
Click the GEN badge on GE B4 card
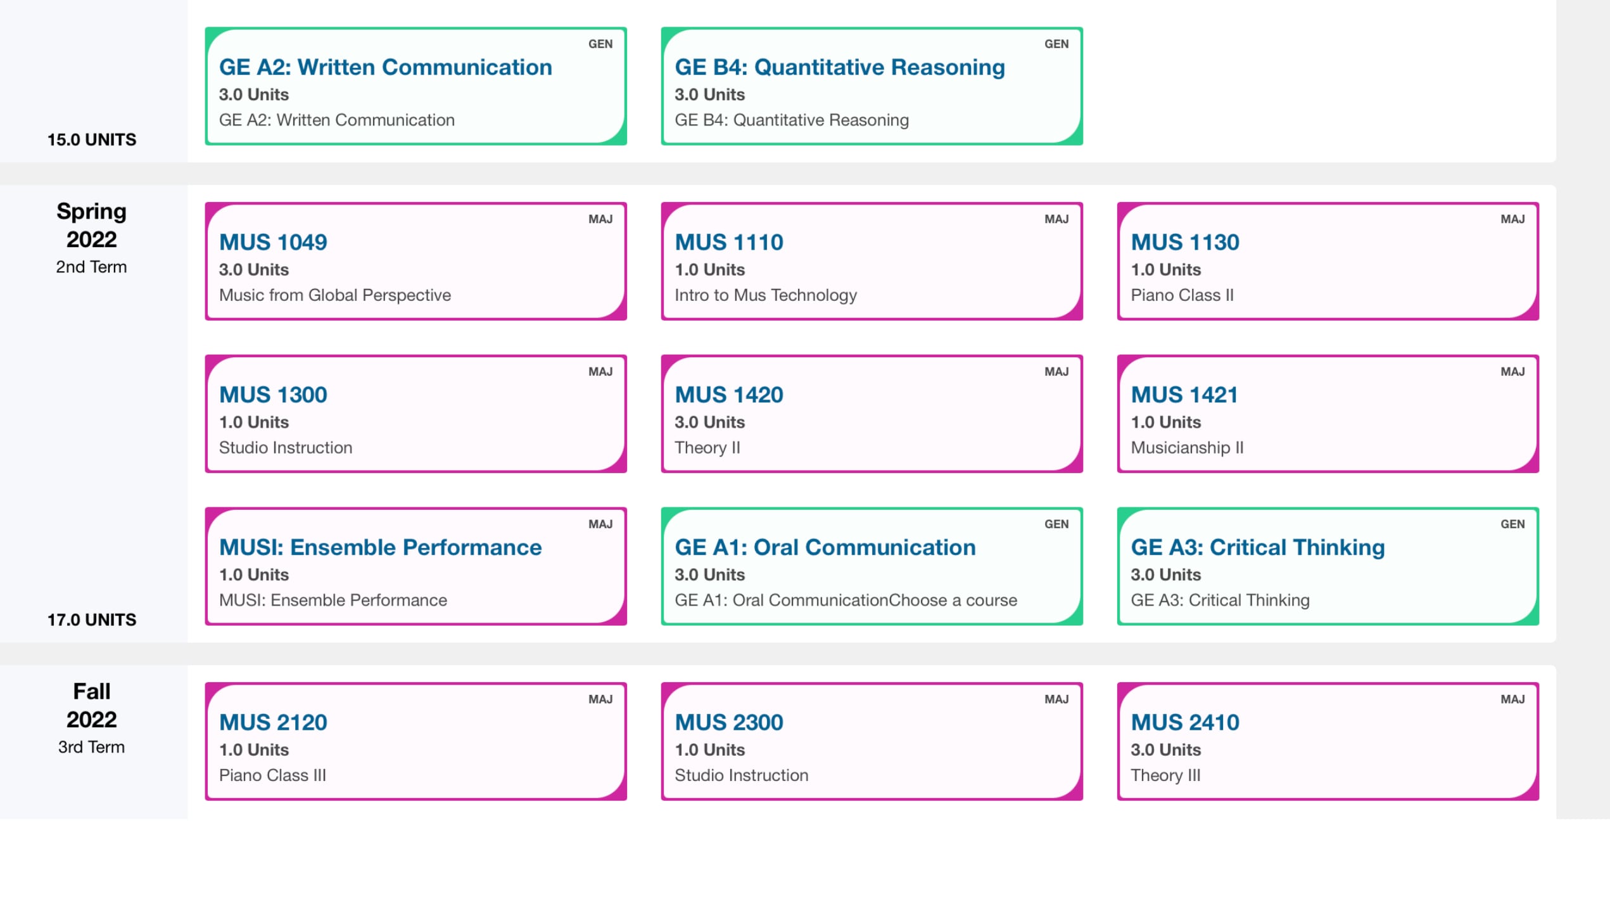tap(1056, 44)
